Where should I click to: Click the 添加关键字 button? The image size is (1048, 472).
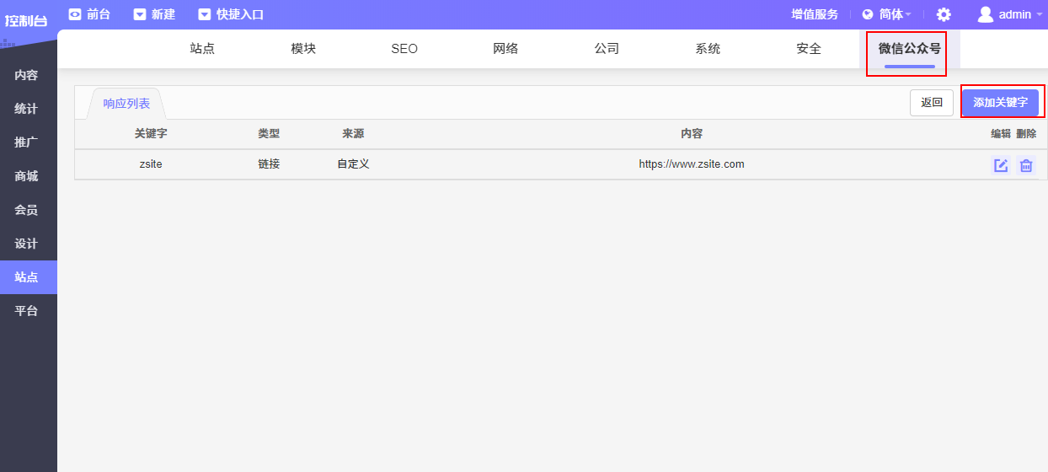coord(1001,103)
